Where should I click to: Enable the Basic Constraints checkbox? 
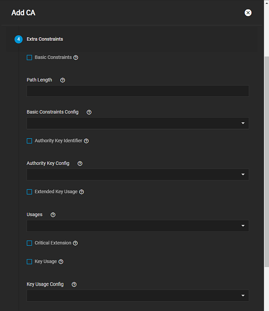click(29, 58)
